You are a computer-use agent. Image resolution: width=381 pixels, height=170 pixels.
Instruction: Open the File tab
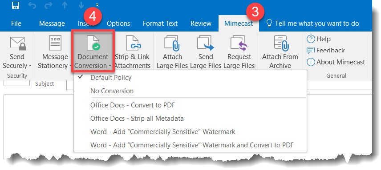pos(16,24)
